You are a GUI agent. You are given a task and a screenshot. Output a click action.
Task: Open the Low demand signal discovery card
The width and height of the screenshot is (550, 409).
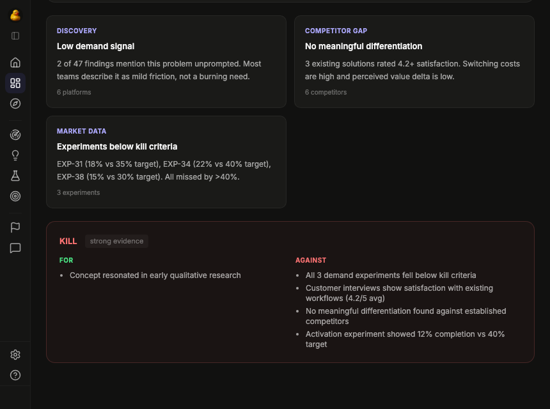tap(166, 61)
